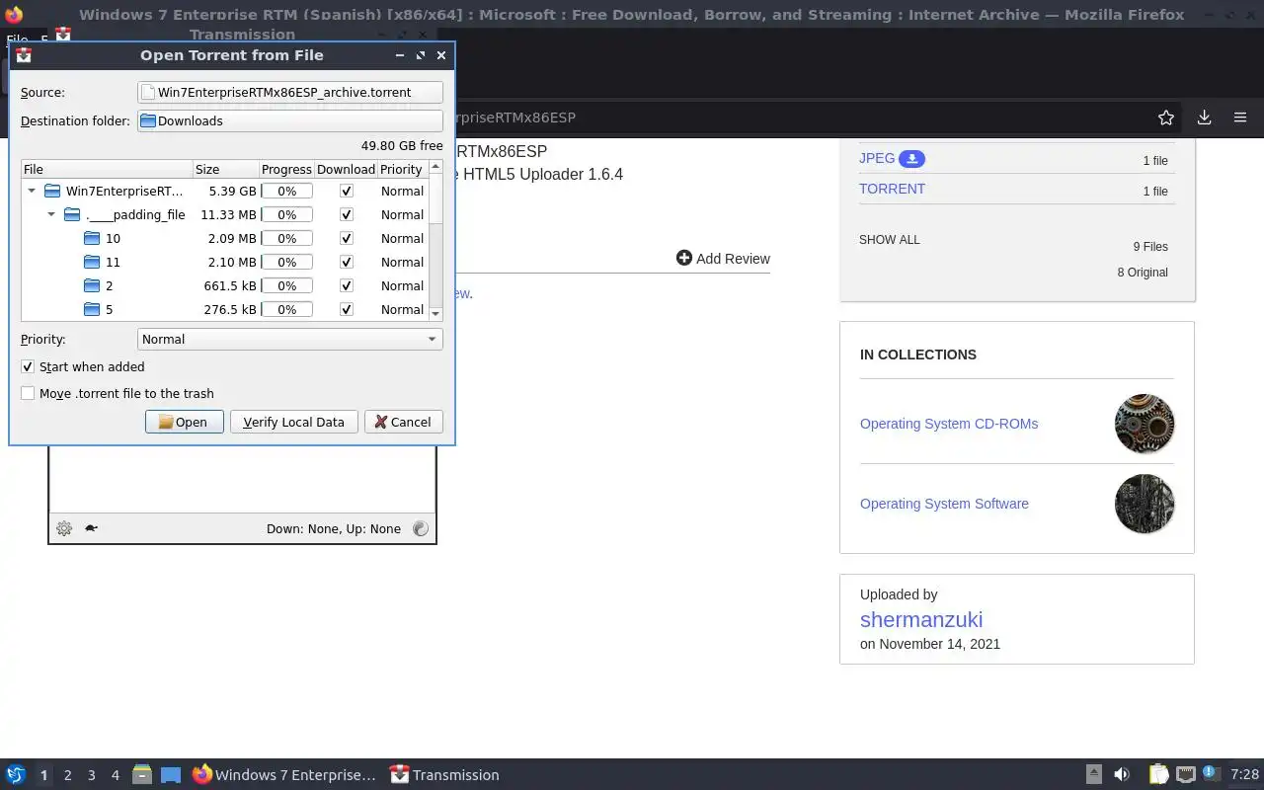1264x790 pixels.
Task: Click the Transmission icon in the dialog title bar
Action: (x=24, y=55)
